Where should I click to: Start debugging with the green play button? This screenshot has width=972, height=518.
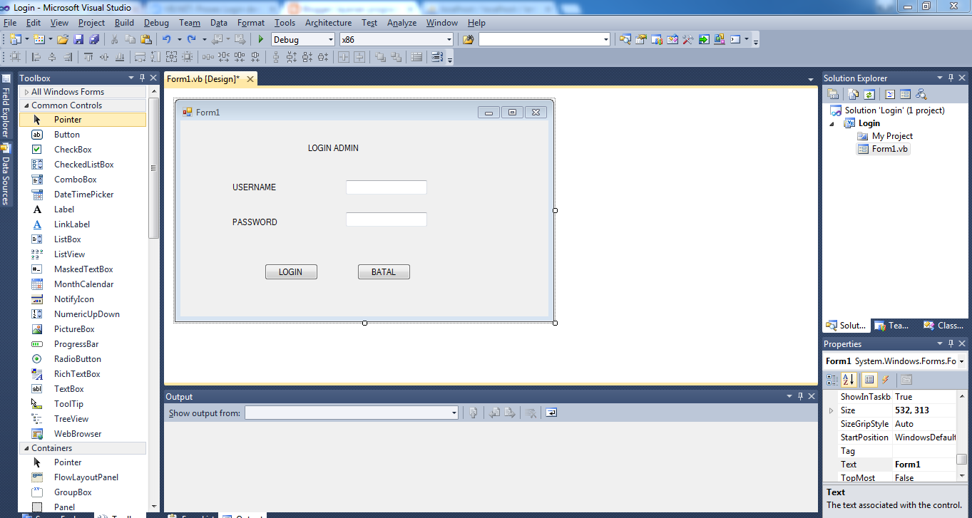[x=261, y=40]
